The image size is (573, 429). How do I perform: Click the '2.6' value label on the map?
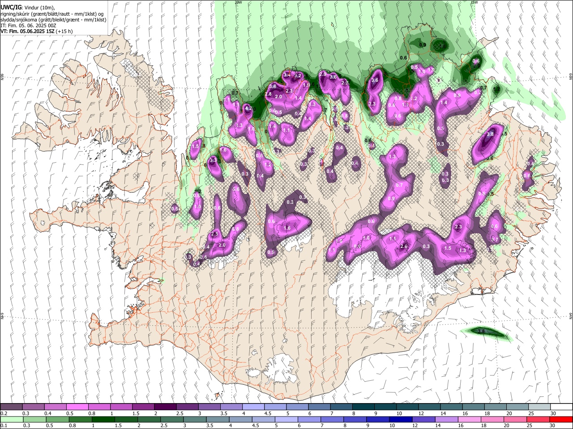404,247
